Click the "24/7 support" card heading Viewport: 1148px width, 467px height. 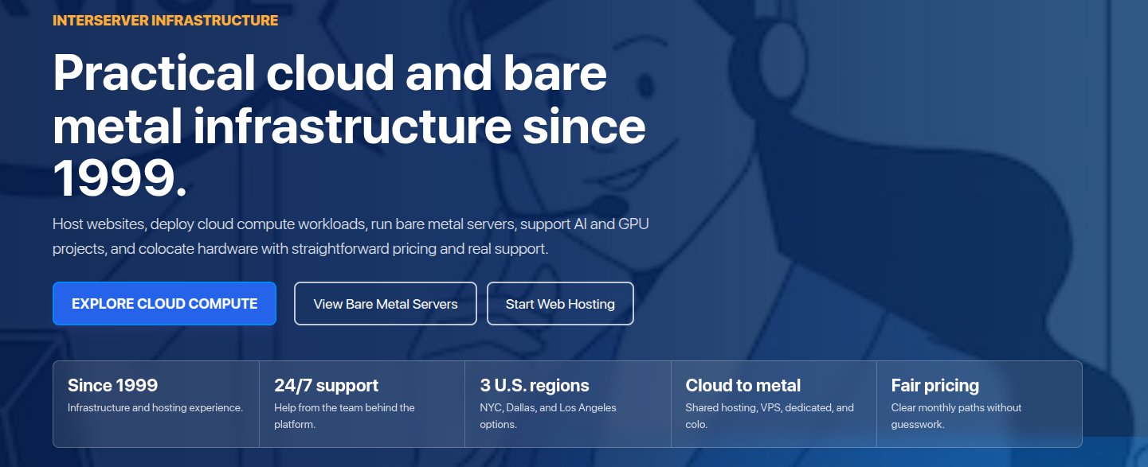point(327,386)
